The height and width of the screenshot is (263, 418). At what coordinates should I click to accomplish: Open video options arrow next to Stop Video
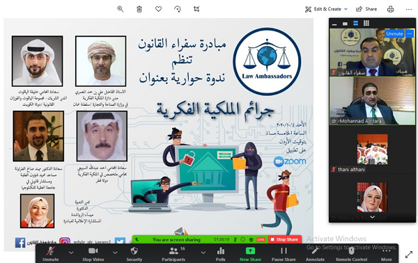115,253
